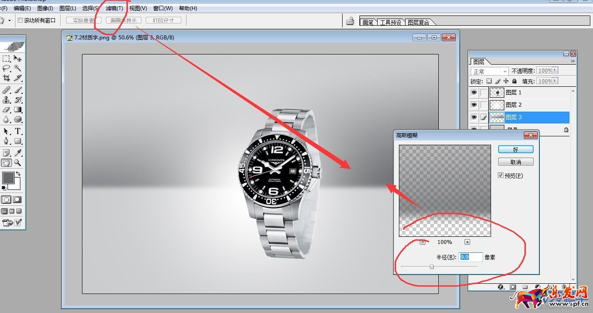The width and height of the screenshot is (593, 313).
Task: Enable 滚动所有窗口 checkbox
Action: click(x=20, y=20)
